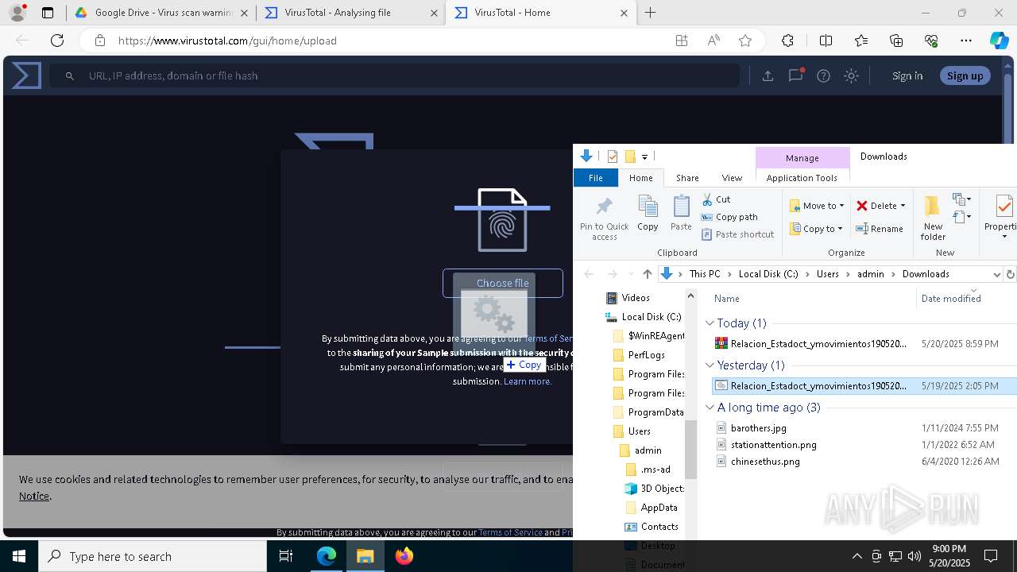Toggle VirusTotal light/dark theme sun icon
1017x572 pixels.
[852, 75]
